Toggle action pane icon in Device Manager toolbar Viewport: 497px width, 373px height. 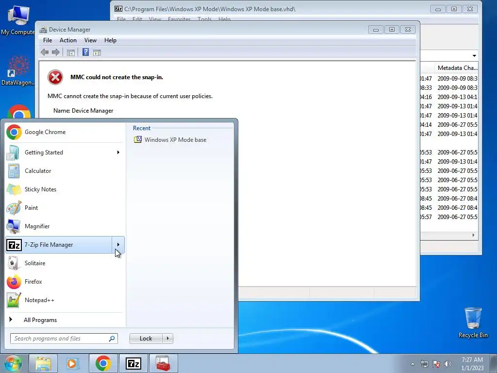97,52
